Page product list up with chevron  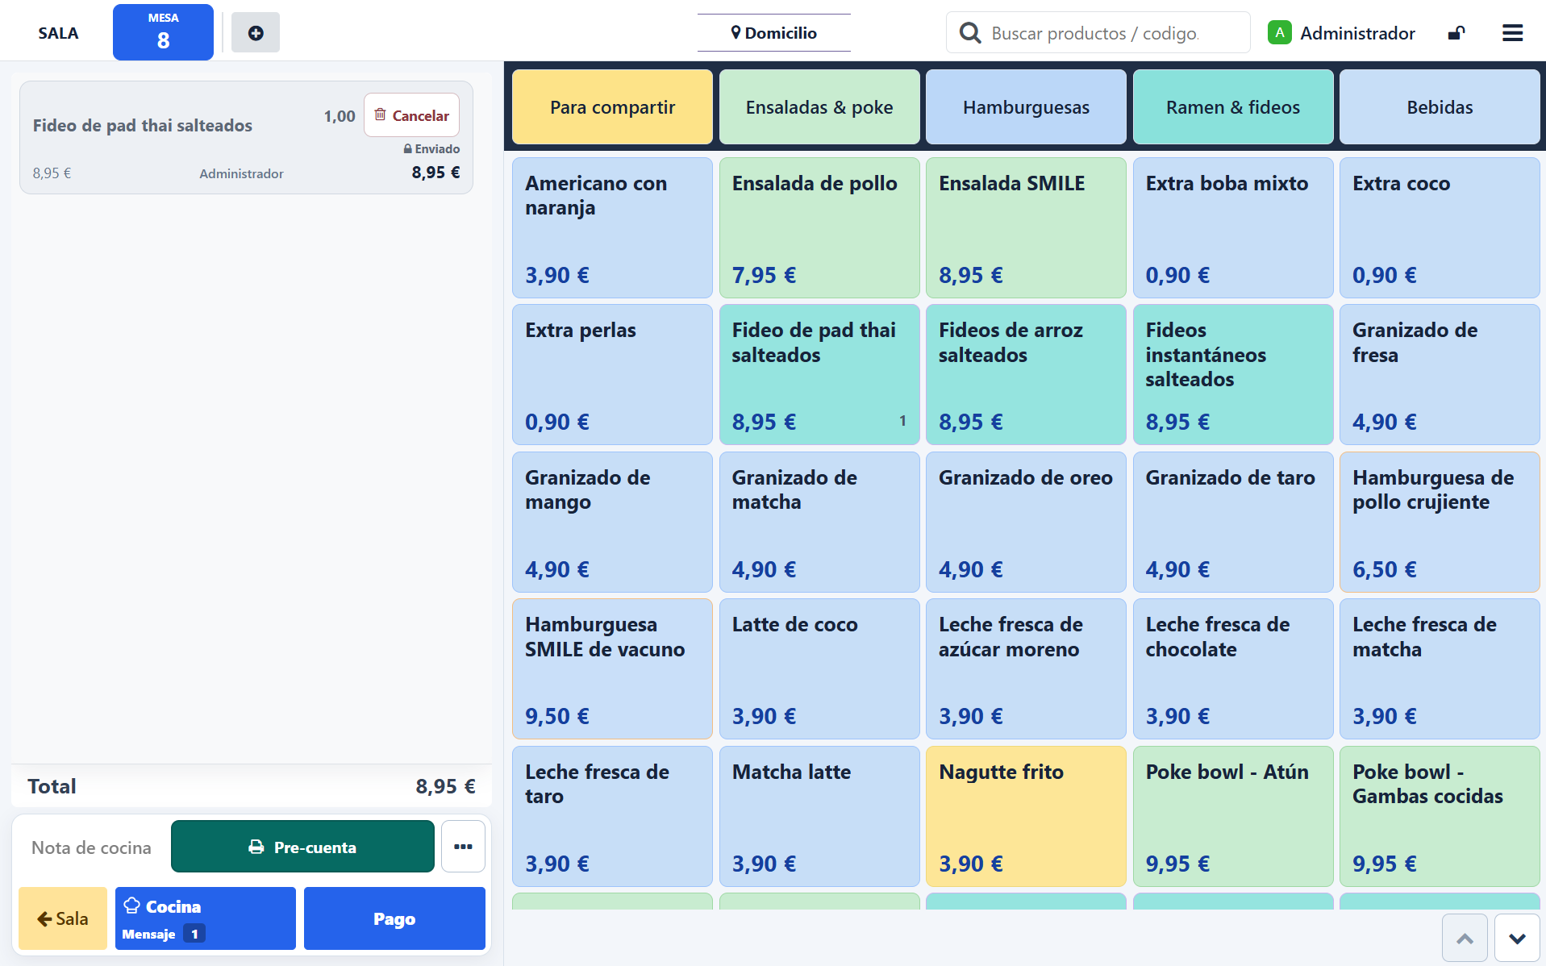click(x=1465, y=938)
